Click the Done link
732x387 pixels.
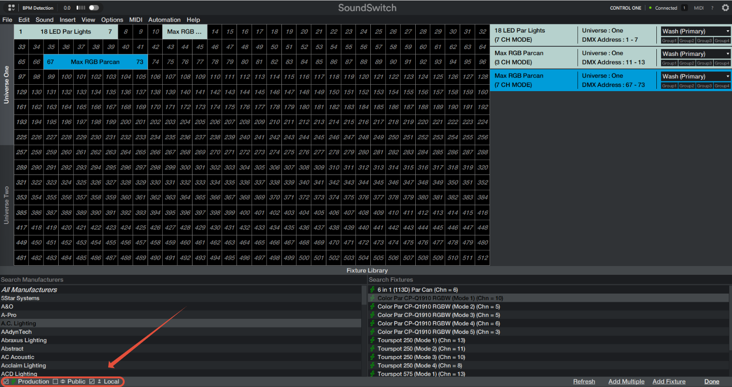point(711,382)
